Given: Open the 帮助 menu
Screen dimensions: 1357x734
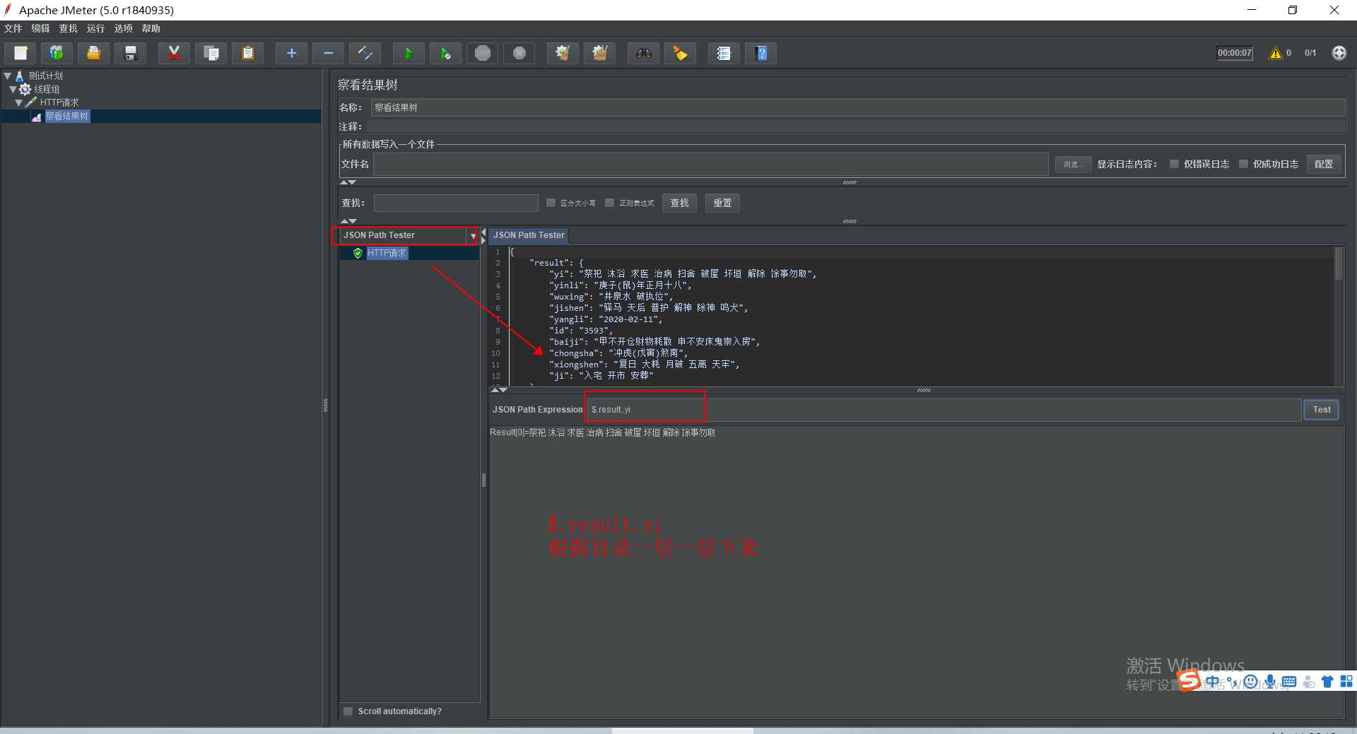Looking at the screenshot, I should [151, 28].
